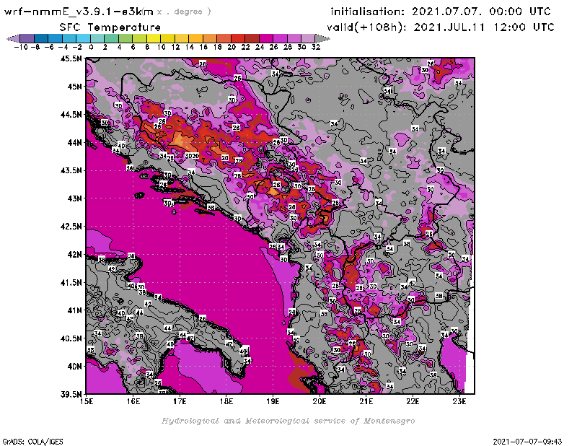This screenshot has height=446, width=577.
Task: Select the green legend swatch between 2 and 4
Action: point(112,38)
